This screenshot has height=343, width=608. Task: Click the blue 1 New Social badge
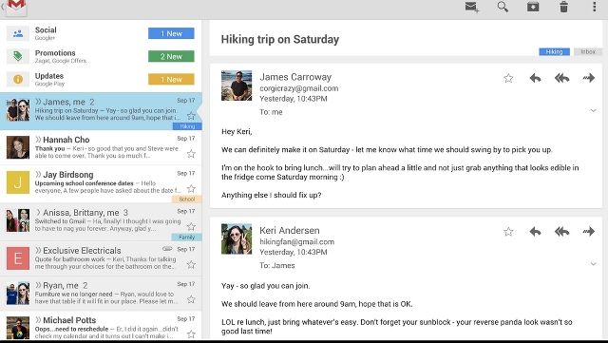pos(171,33)
